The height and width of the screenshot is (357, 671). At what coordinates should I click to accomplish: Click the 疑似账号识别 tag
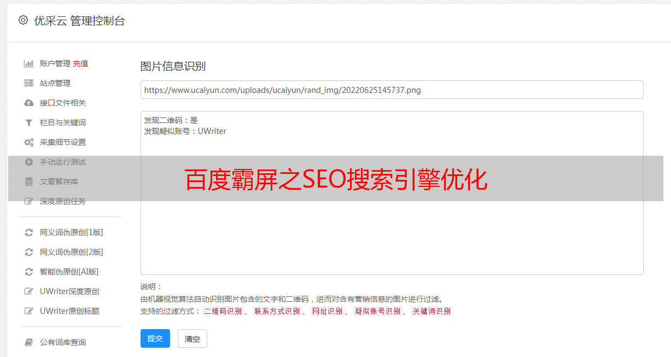(x=378, y=311)
